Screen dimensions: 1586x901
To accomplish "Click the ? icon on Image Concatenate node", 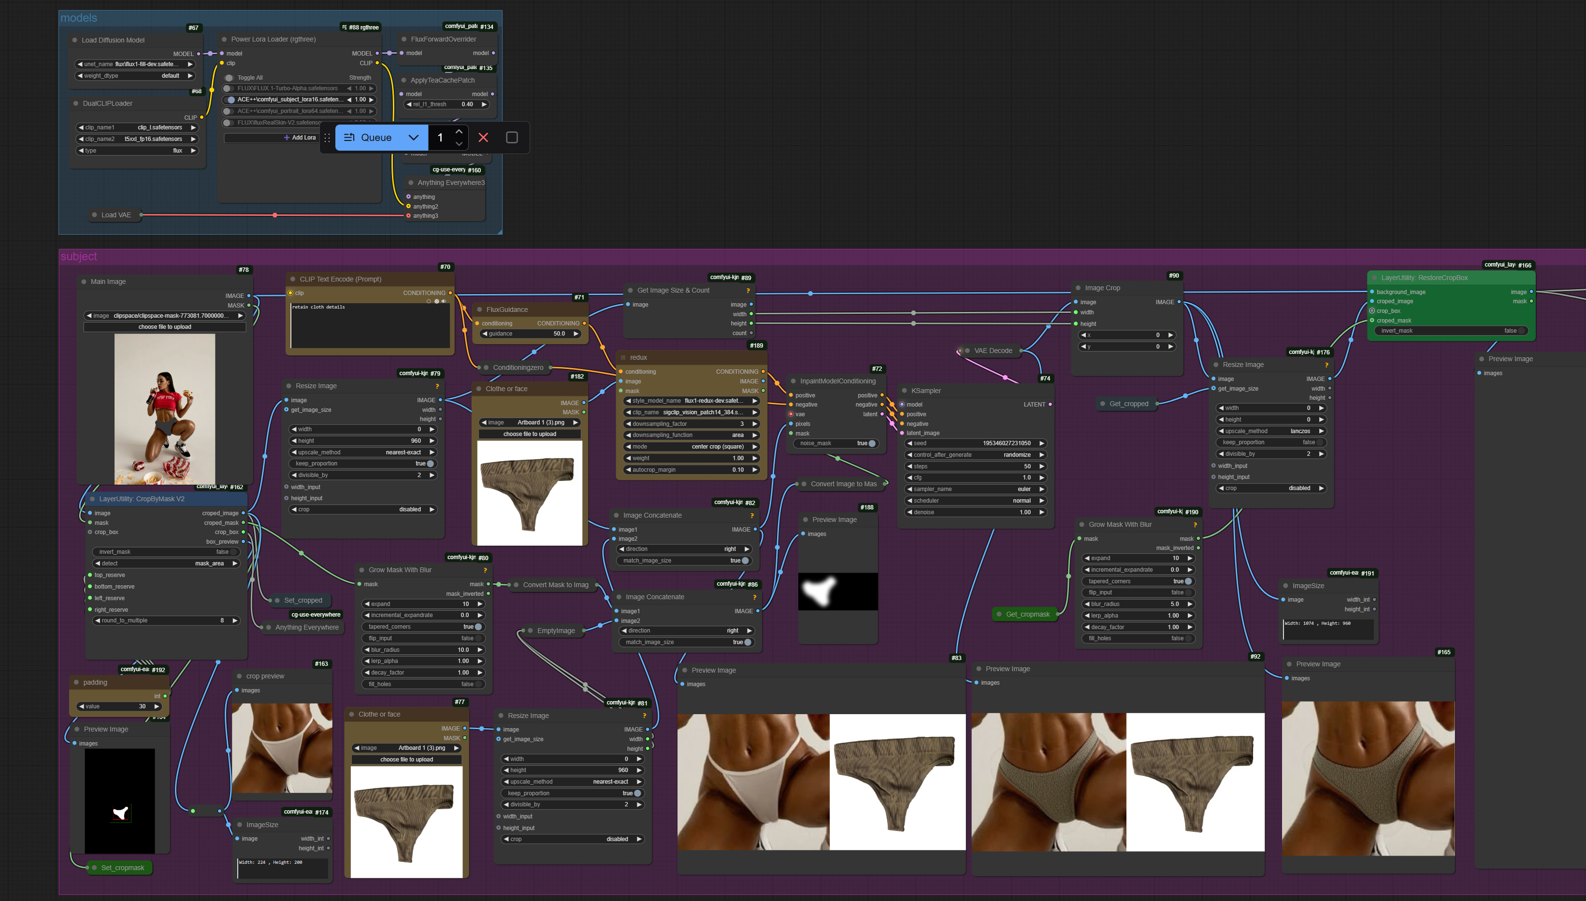I will click(x=752, y=515).
